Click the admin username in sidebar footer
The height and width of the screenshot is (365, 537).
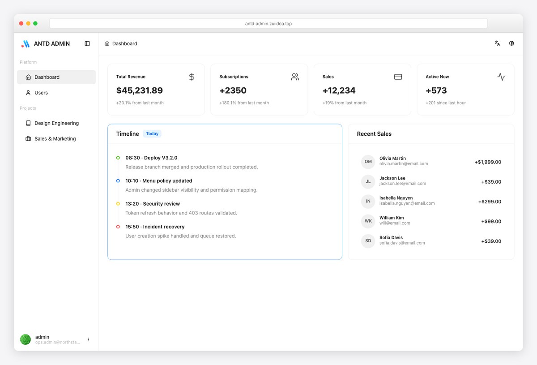[42, 337]
